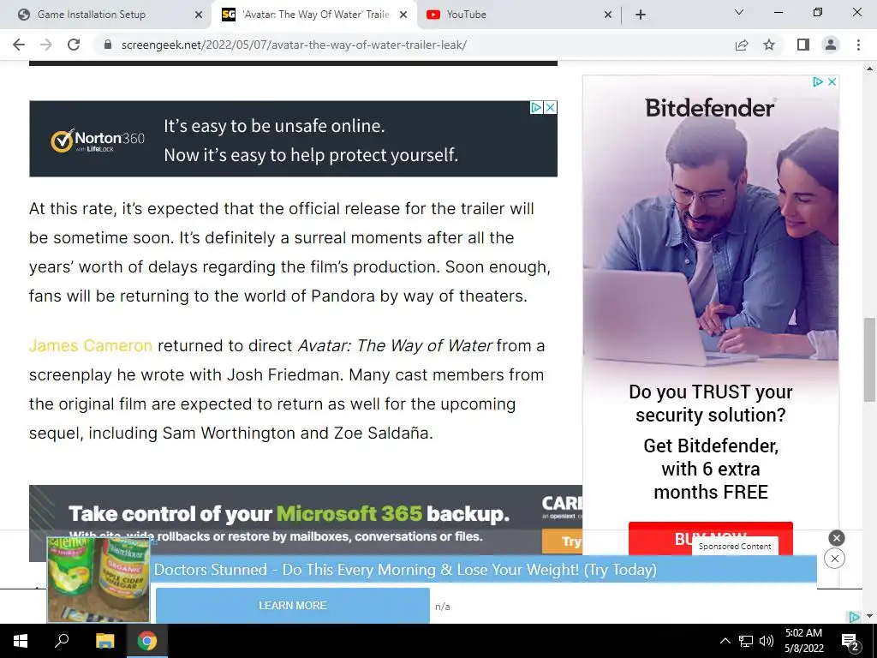Open the notification center
Screen dimensions: 877x658
pyautogui.click(x=850, y=642)
